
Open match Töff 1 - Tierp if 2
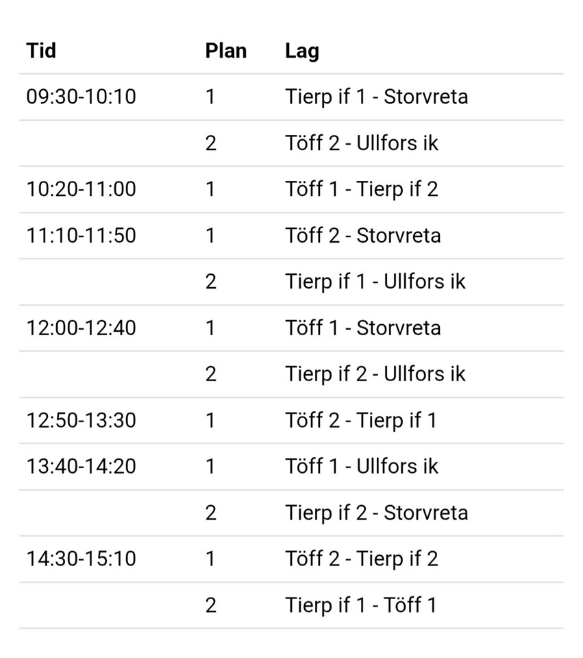(x=362, y=190)
